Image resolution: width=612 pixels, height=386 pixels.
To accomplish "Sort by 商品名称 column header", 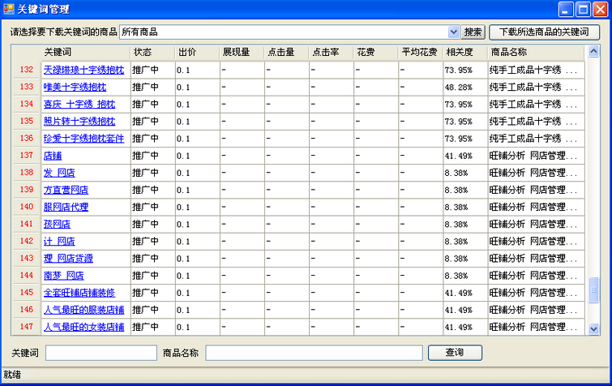I will [537, 52].
